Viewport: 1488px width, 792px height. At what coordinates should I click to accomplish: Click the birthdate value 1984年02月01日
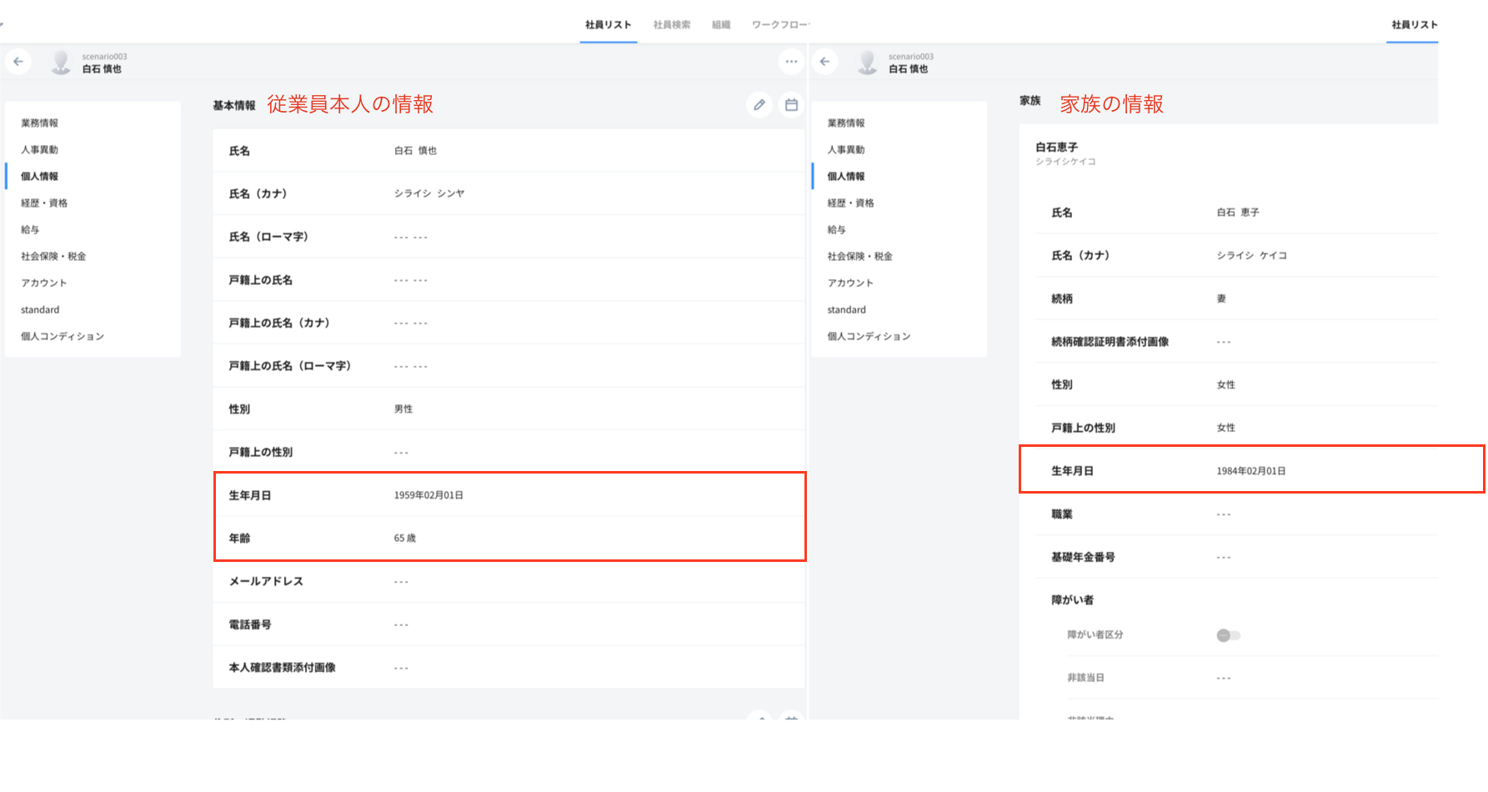1250,471
